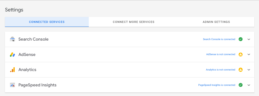The width and height of the screenshot is (259, 96).
Task: Click the yellow warning icon for Analytics
Action: click(240, 70)
